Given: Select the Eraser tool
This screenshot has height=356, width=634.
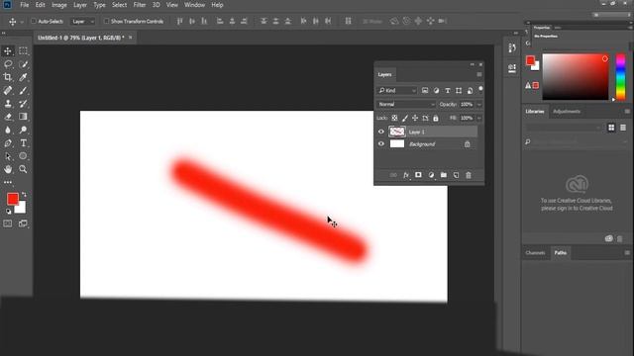Looking at the screenshot, I should tap(8, 117).
